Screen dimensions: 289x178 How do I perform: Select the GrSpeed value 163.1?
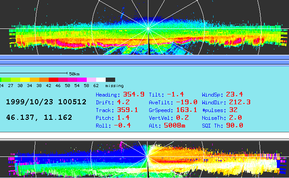186,110
